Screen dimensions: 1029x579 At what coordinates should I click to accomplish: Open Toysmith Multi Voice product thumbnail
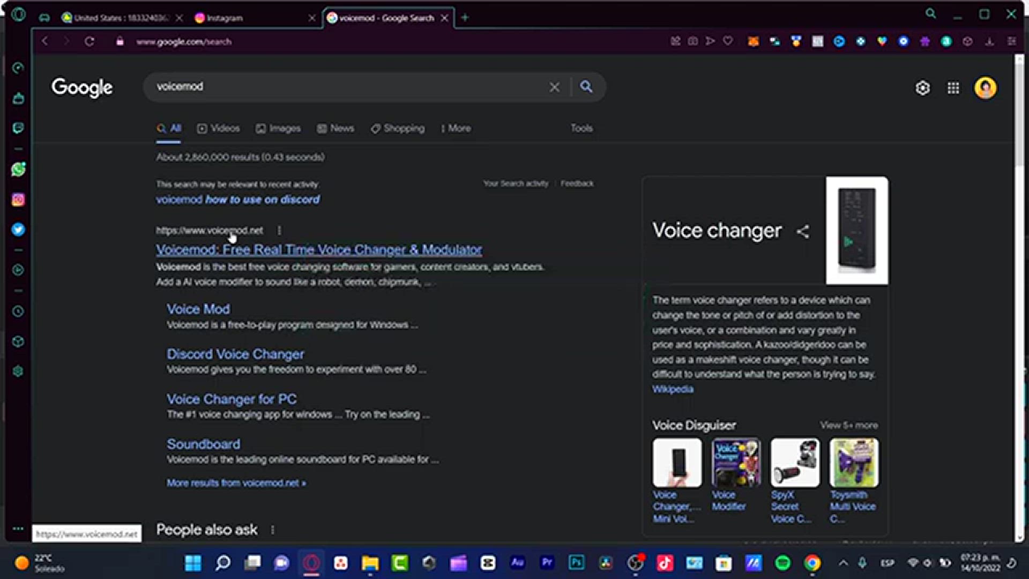click(x=854, y=463)
